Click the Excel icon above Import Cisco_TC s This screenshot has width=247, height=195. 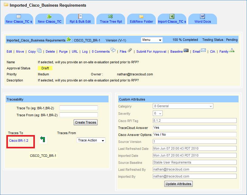(x=172, y=16)
